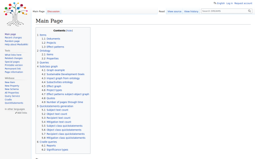
Task: Go to Main page in sidebar
Action: pos(10,34)
